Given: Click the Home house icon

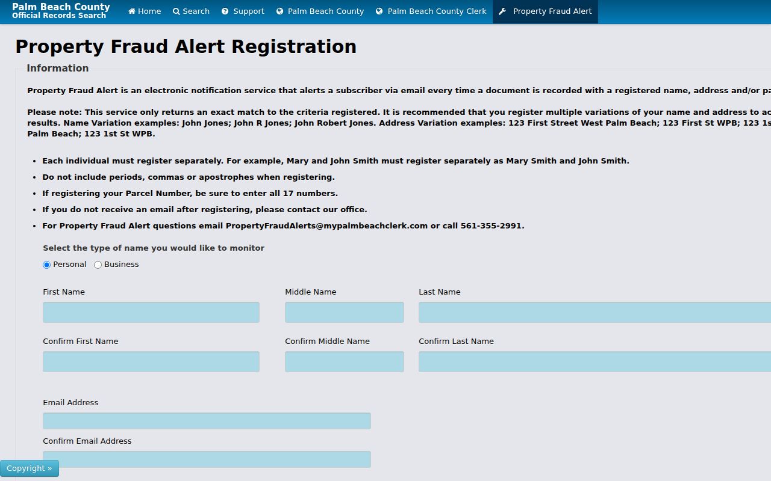Looking at the screenshot, I should click(x=132, y=11).
